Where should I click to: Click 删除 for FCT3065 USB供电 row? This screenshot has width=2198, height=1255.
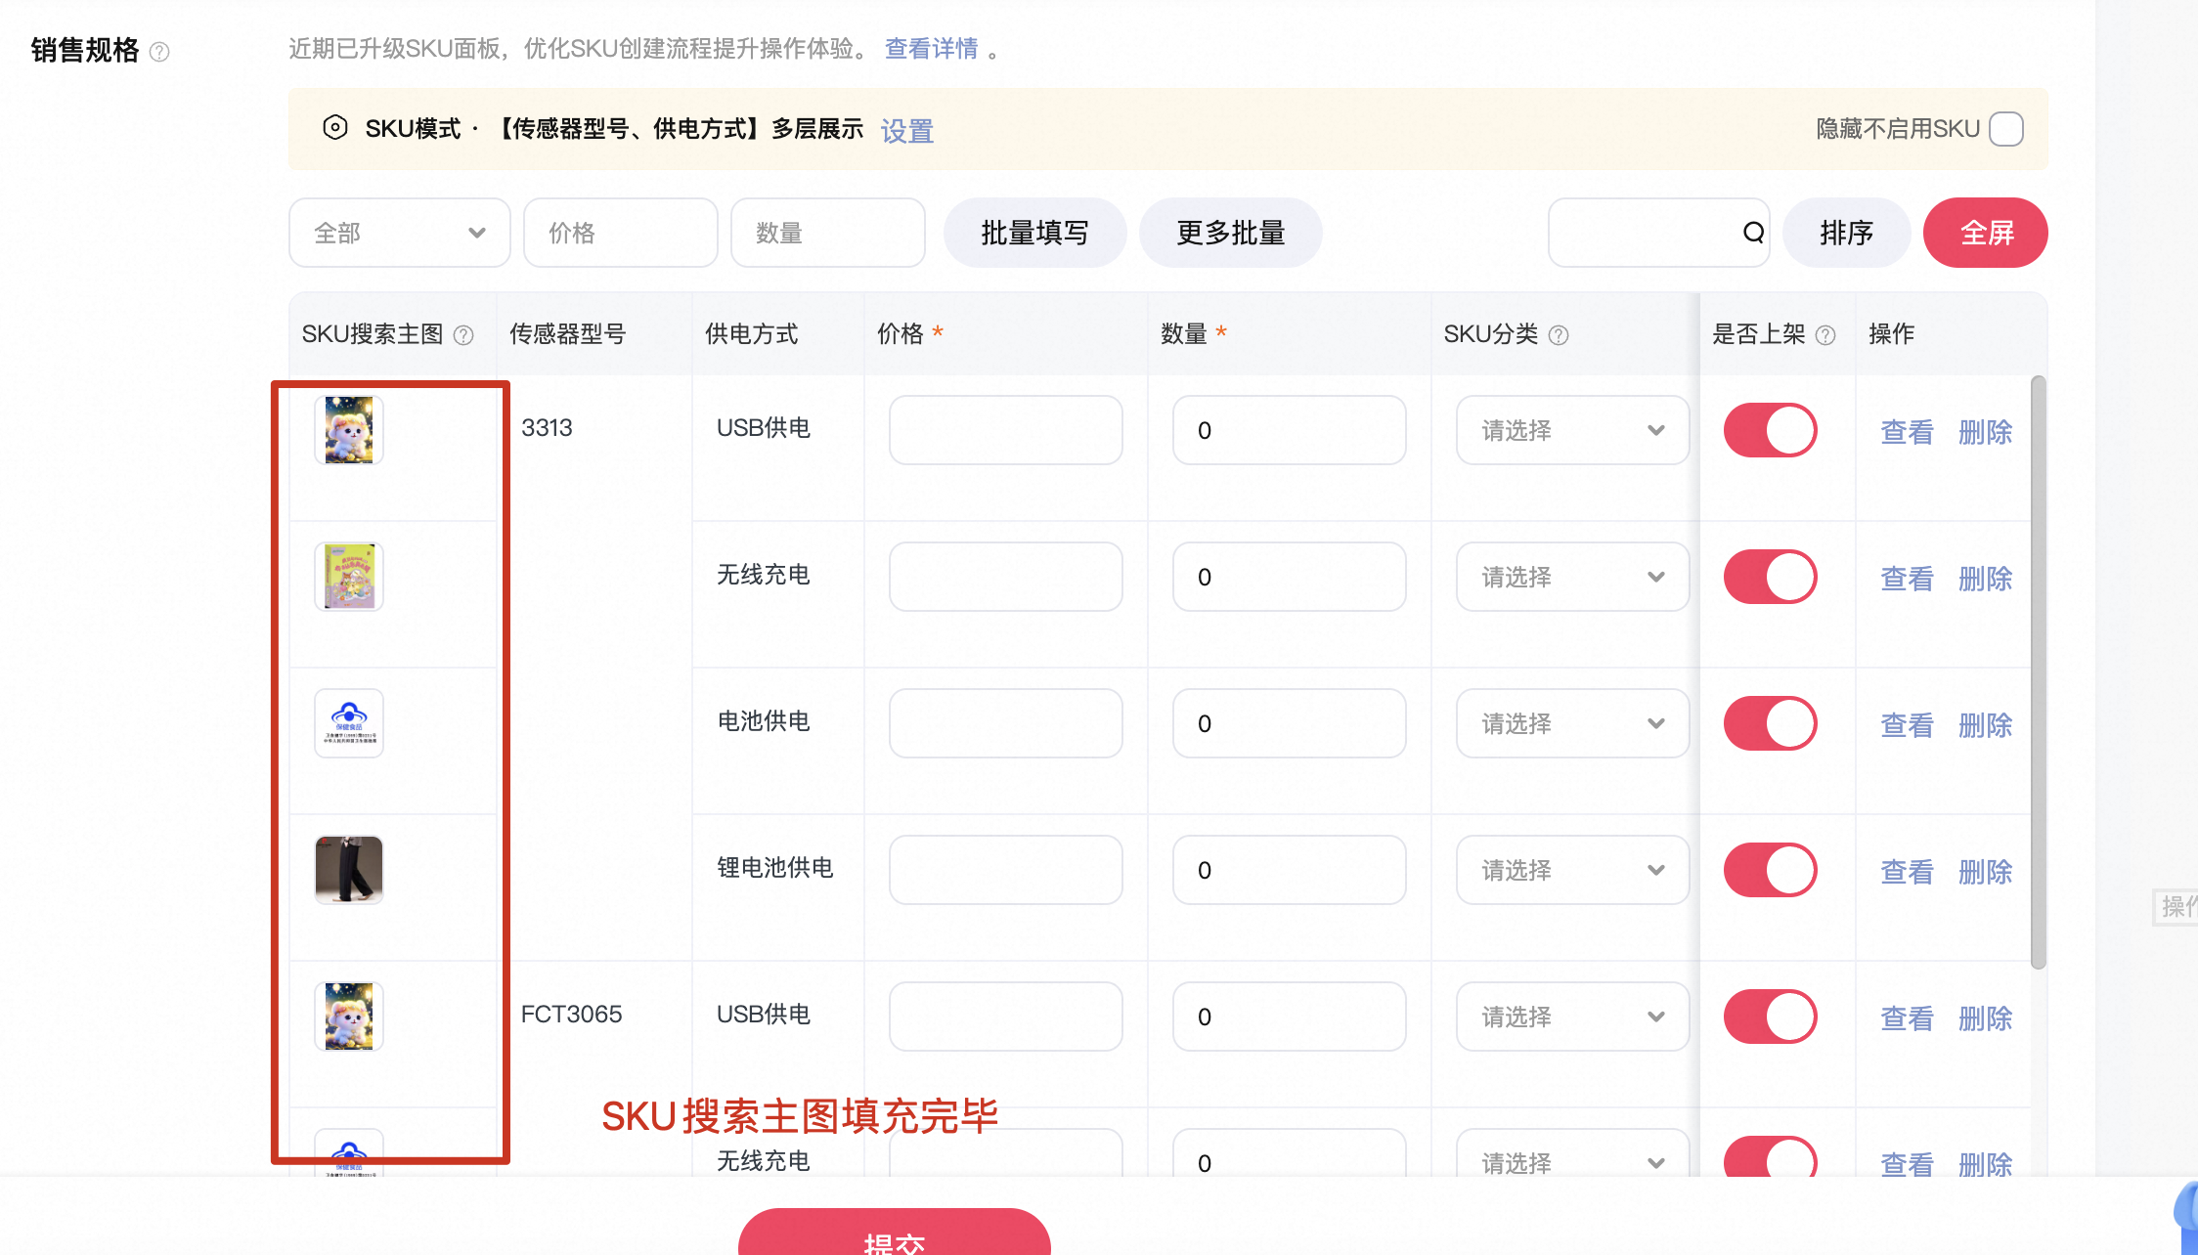(1986, 1018)
